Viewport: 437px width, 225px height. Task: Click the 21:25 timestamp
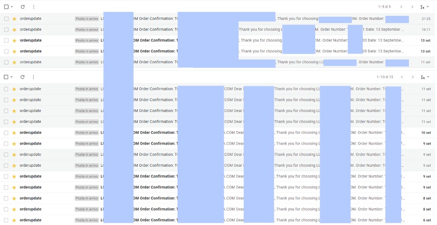426,19
